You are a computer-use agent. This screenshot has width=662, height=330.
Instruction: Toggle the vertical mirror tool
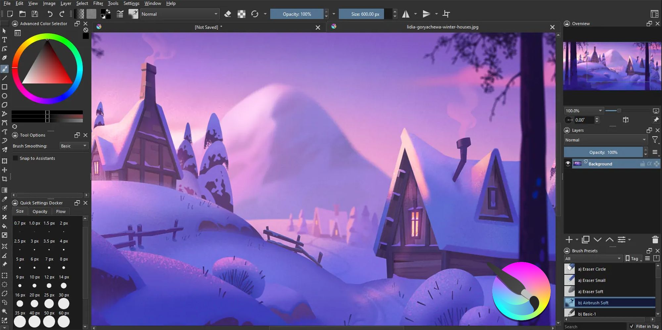coord(427,14)
